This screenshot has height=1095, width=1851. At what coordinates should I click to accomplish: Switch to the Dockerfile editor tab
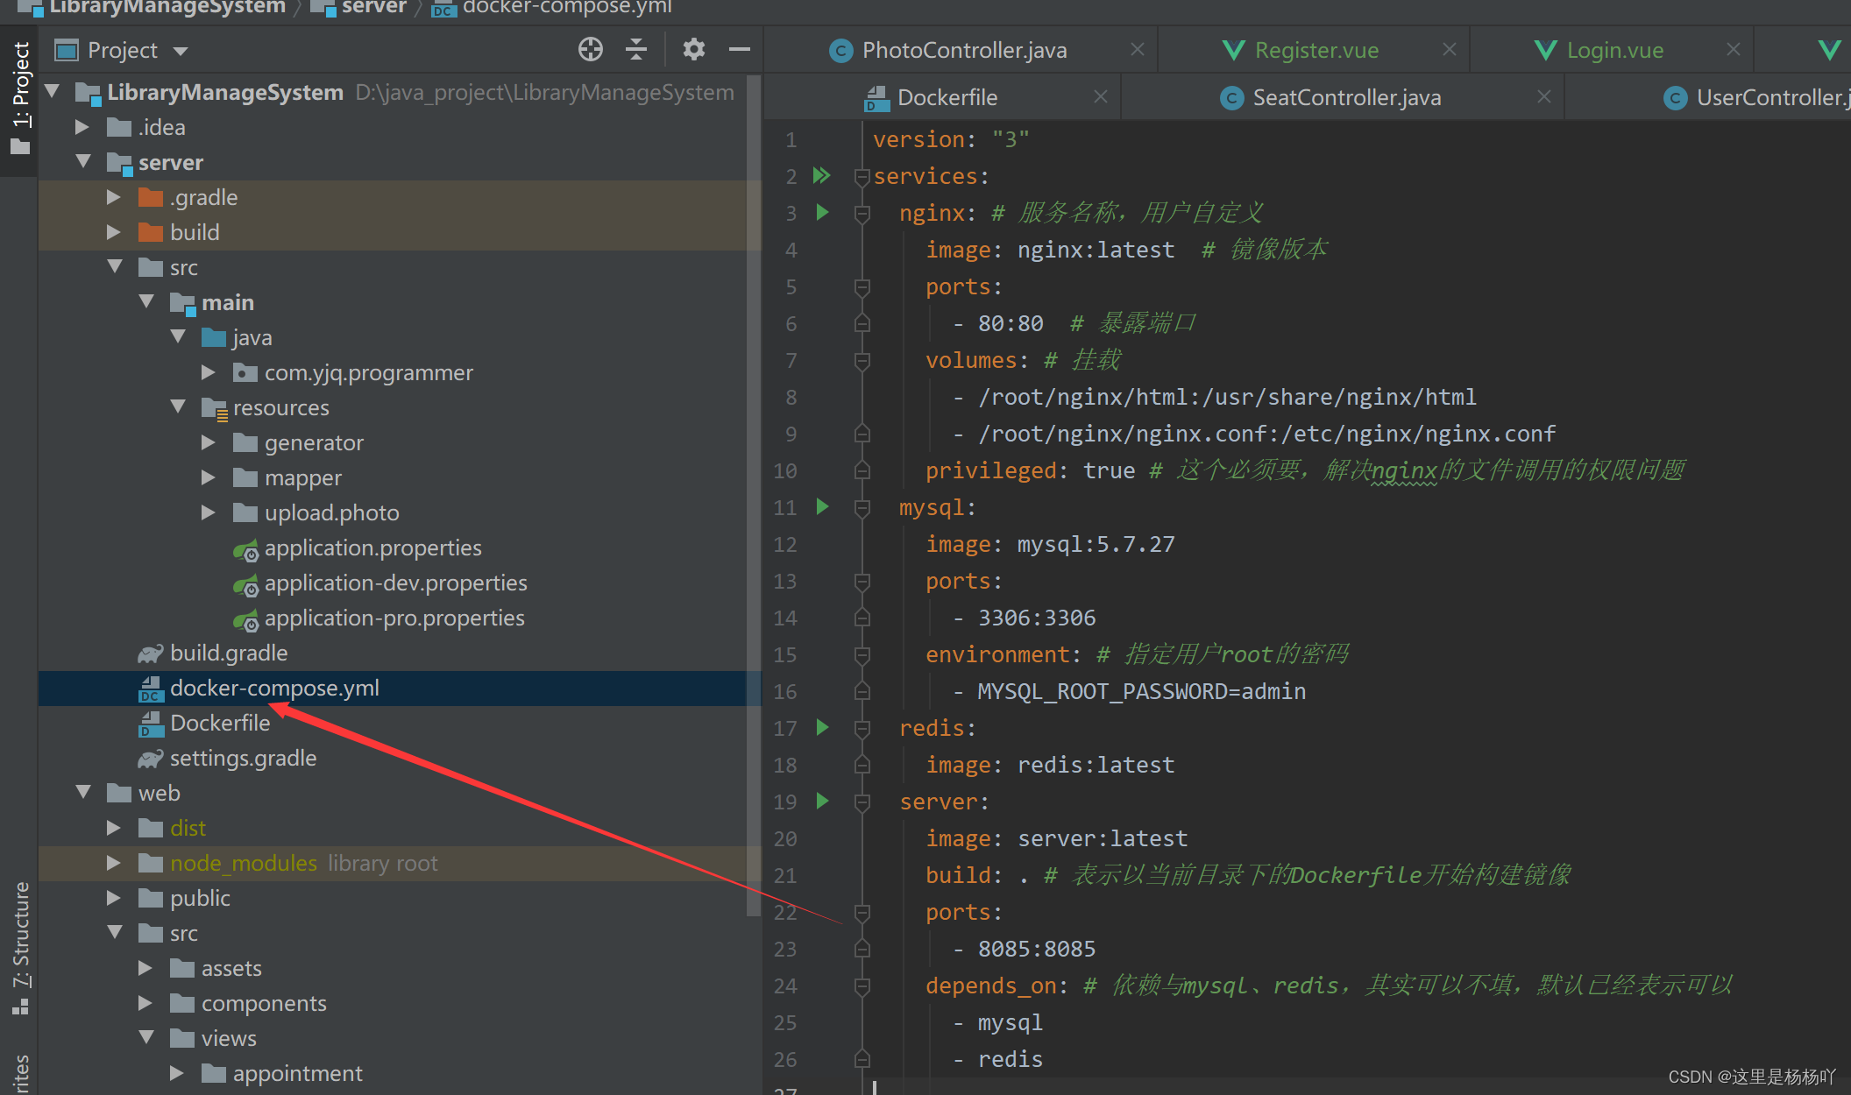click(947, 98)
